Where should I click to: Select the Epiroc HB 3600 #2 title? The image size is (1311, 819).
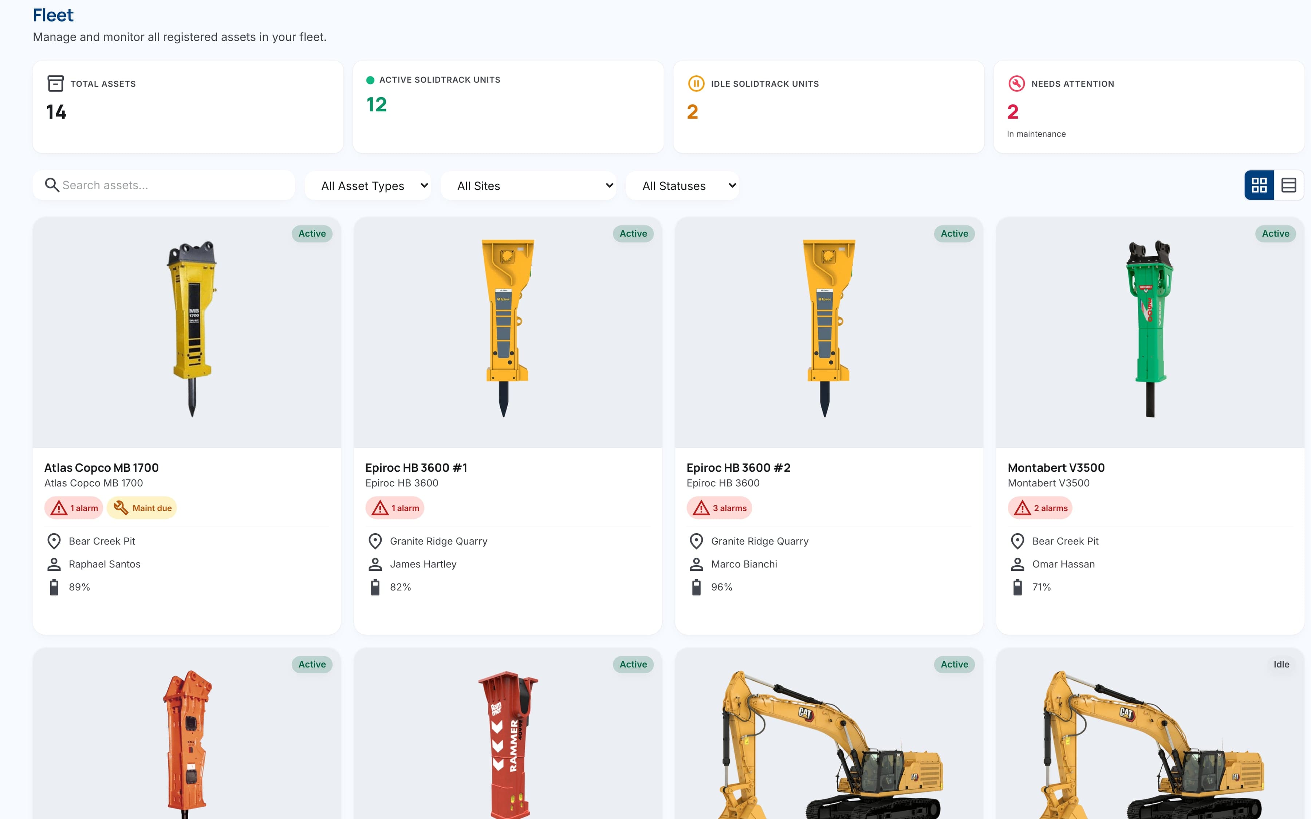[739, 467]
